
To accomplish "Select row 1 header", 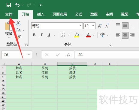I will [x=3, y=68].
